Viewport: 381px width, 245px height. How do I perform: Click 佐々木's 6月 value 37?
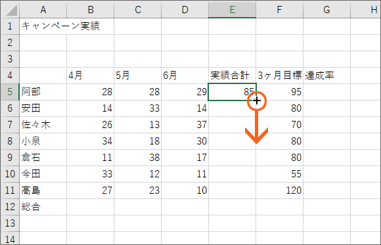185,125
